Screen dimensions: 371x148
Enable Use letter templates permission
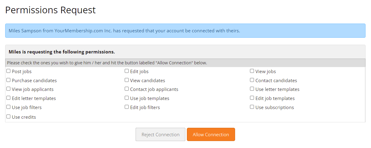click(x=252, y=89)
